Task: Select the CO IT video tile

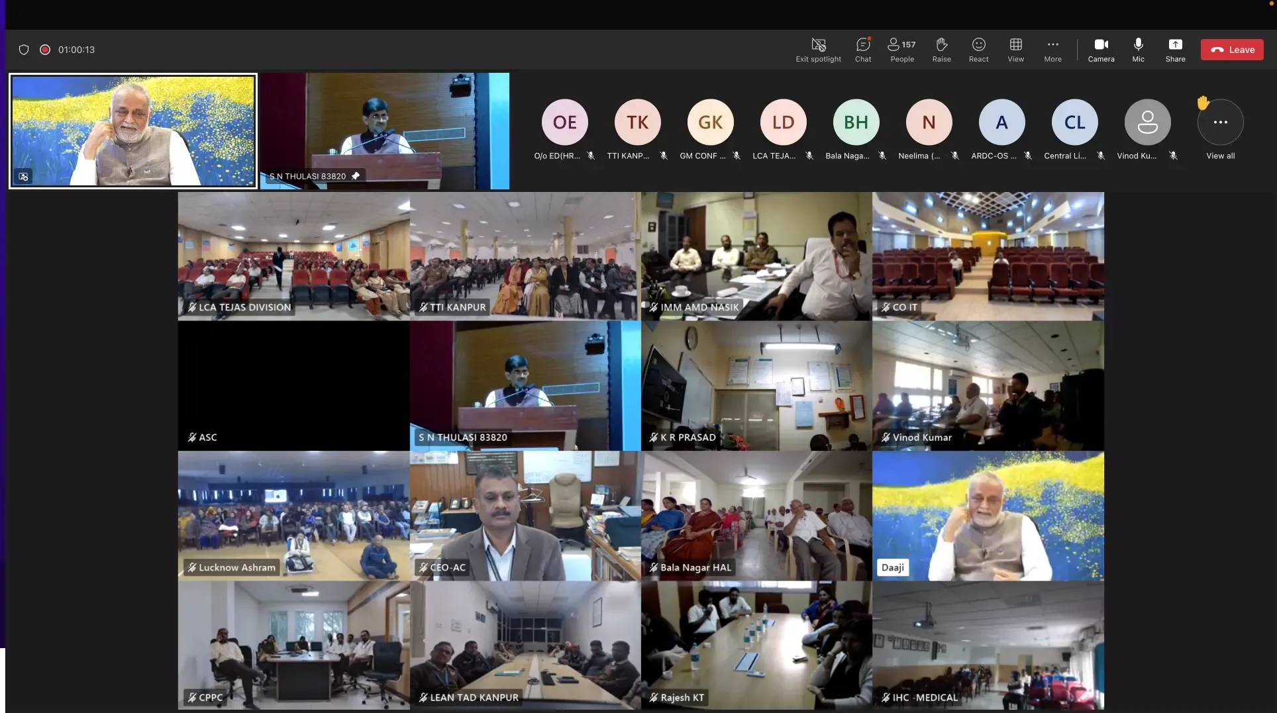Action: pos(988,256)
